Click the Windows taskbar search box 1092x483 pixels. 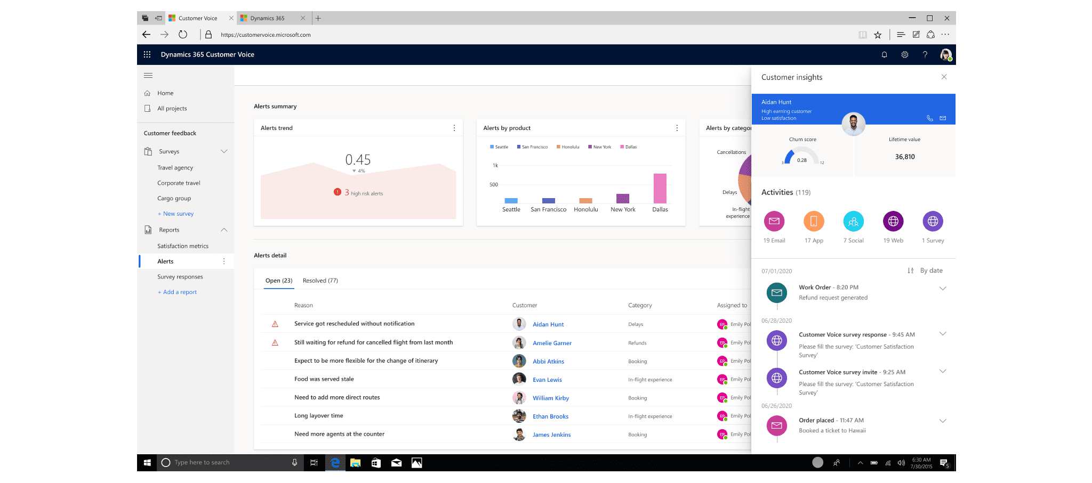click(x=230, y=463)
